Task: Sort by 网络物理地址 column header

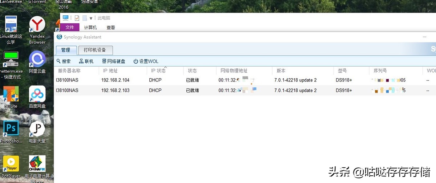Action: click(244, 71)
